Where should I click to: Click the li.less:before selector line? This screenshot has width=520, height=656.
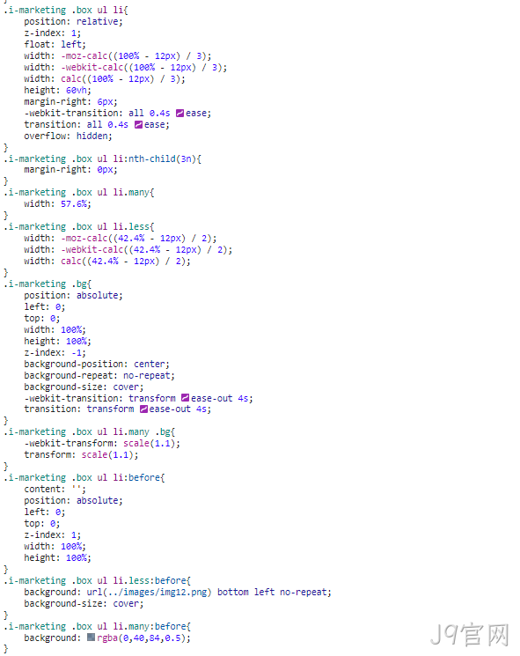tap(97, 580)
